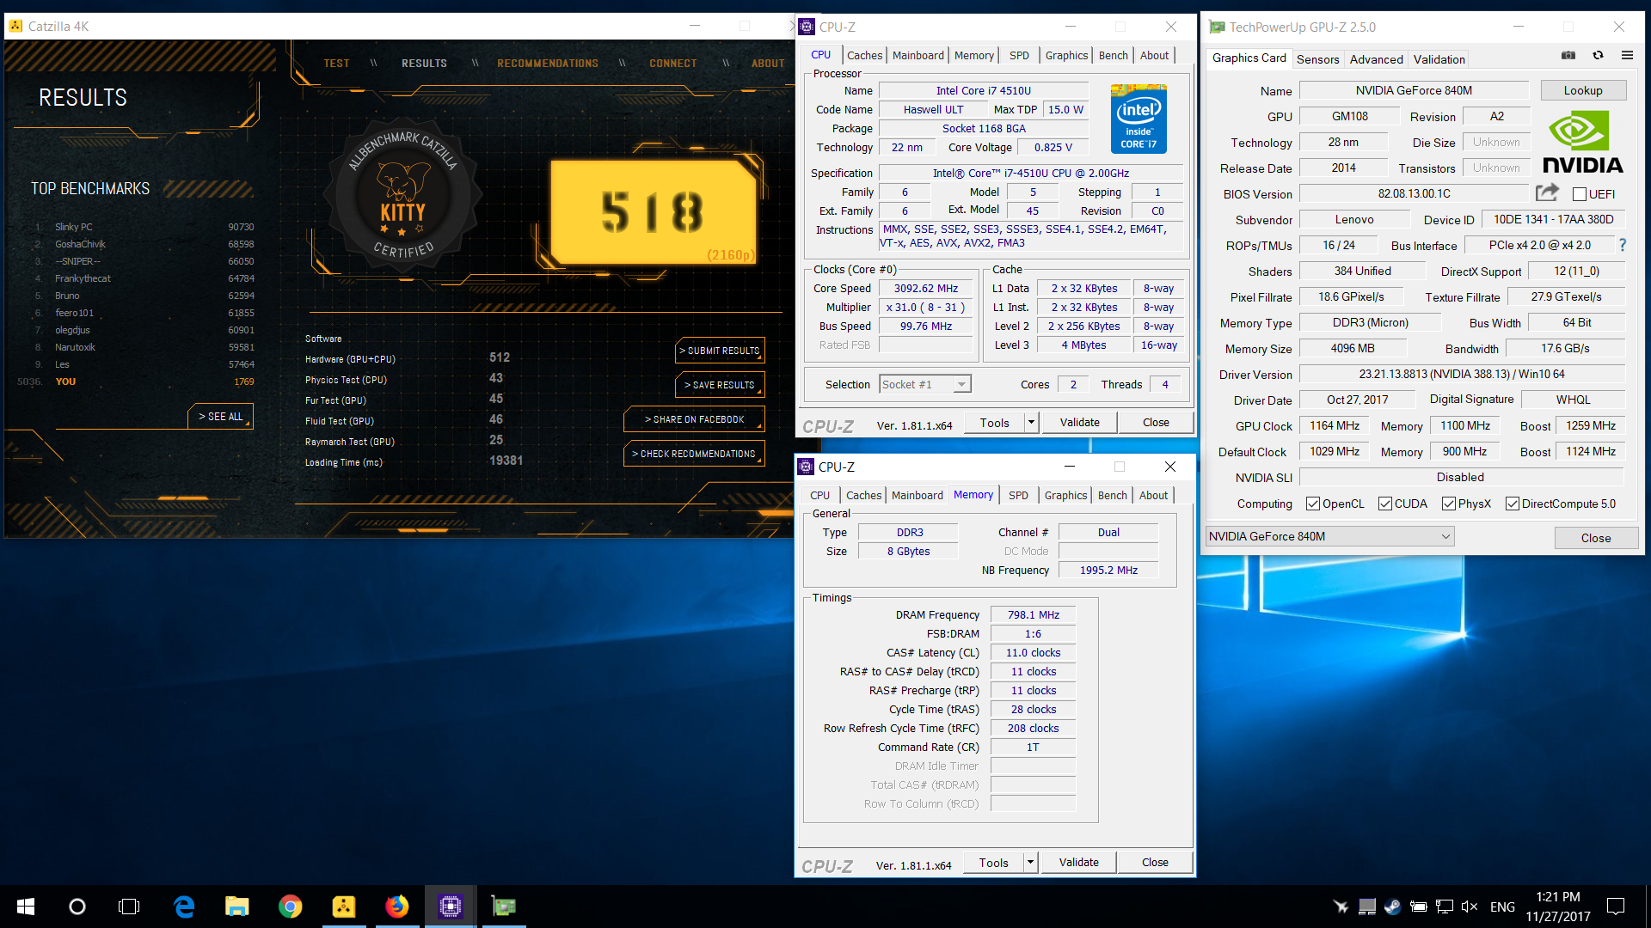The image size is (1651, 928).
Task: Click the GPU-Z Close button
Action: click(1595, 538)
